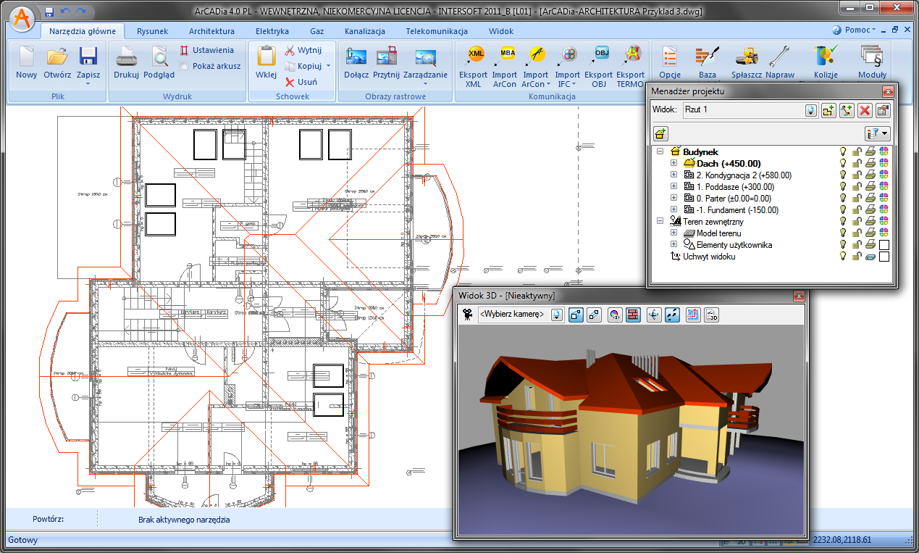Open print Ustawienia settings
The height and width of the screenshot is (553, 919).
pos(206,50)
